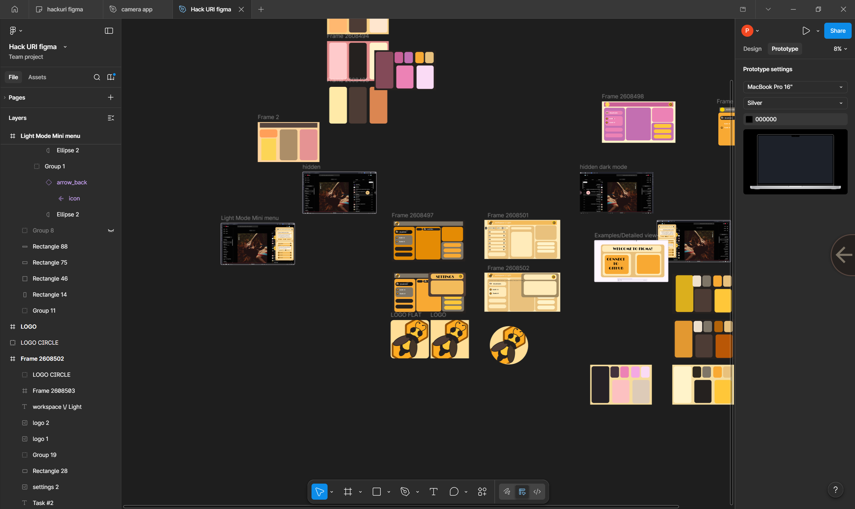Toggle the left sidebar panel icon
Screen dimensions: 855x509
pyautogui.click(x=109, y=31)
